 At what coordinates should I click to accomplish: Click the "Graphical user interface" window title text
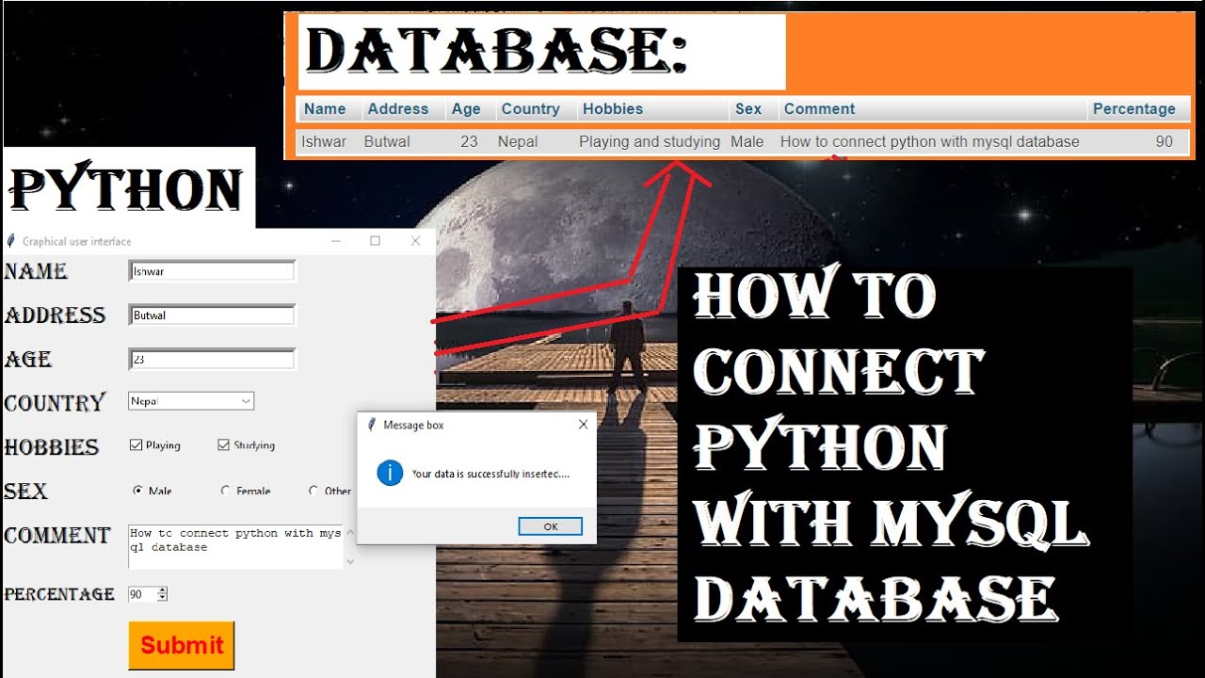(x=77, y=241)
